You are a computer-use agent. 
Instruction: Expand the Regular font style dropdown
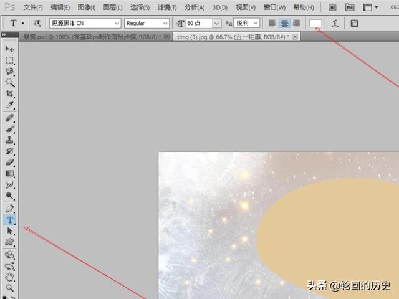[147, 23]
